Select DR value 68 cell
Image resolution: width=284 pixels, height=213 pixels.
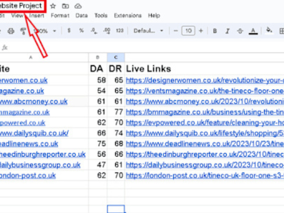pos(116,144)
